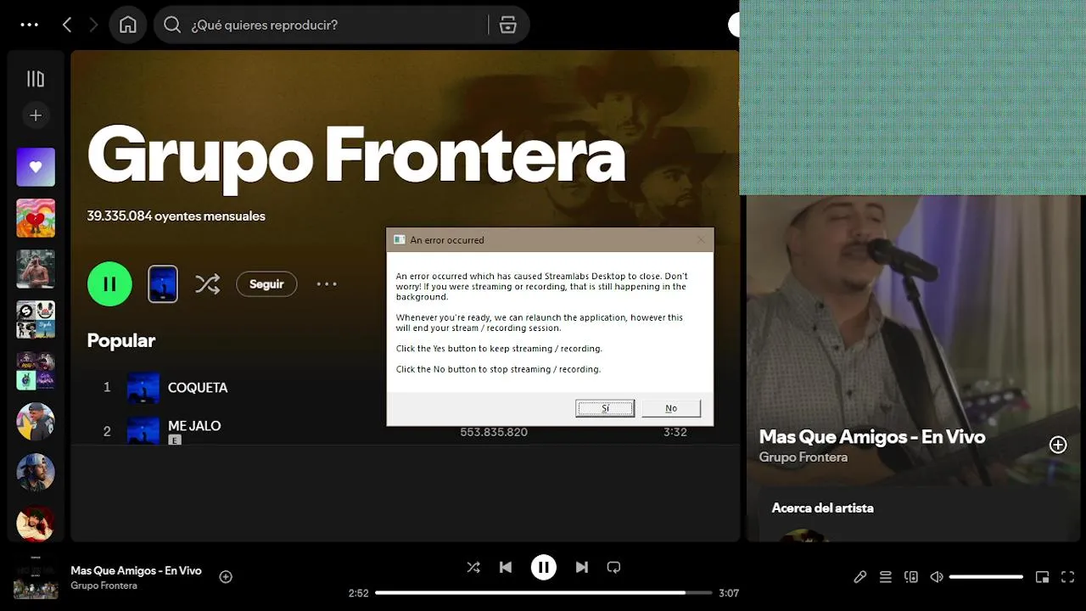Toggle shuffle next to Seguir button
The image size is (1086, 611).
click(x=207, y=284)
